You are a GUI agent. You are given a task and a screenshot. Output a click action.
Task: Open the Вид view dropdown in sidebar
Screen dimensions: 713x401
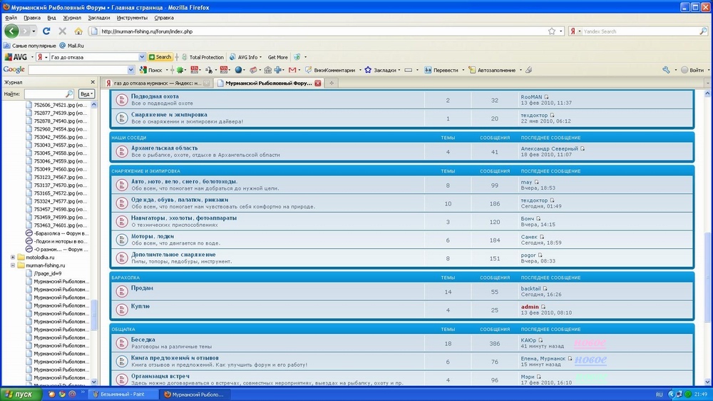[x=86, y=94]
